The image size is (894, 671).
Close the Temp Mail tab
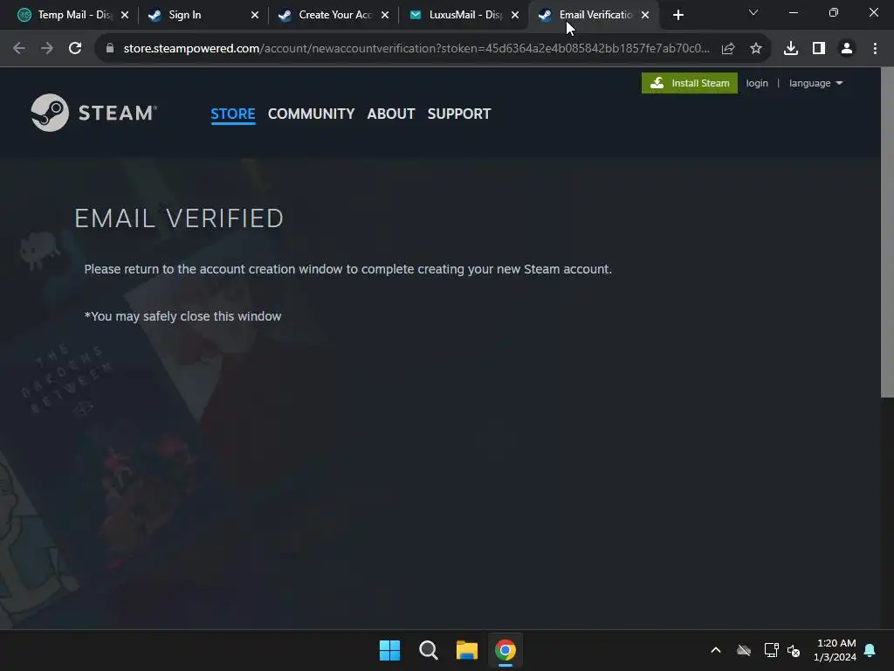click(x=125, y=15)
